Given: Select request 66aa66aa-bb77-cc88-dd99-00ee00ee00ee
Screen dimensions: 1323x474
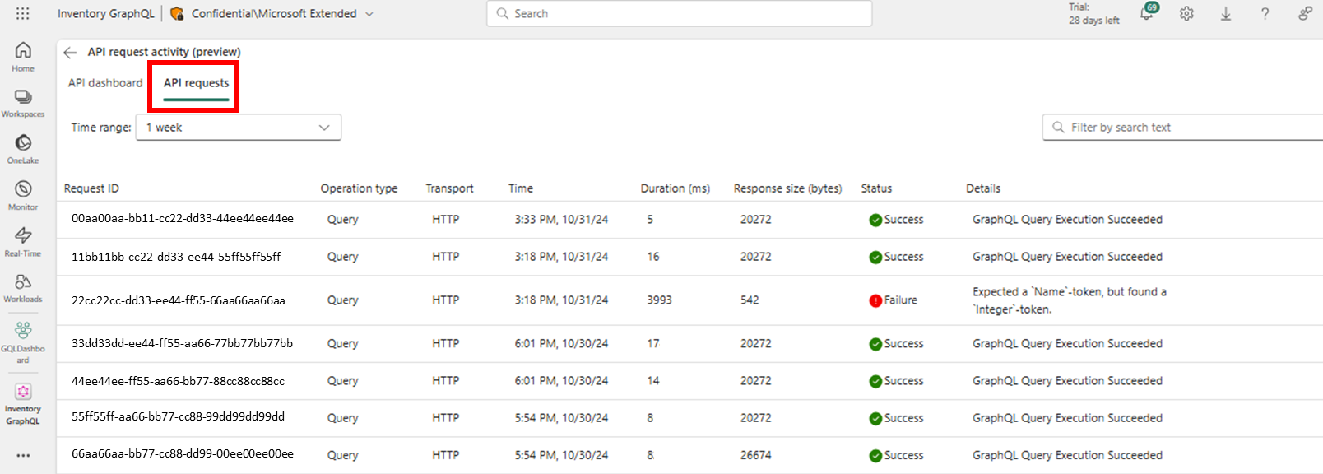Looking at the screenshot, I should point(183,453).
